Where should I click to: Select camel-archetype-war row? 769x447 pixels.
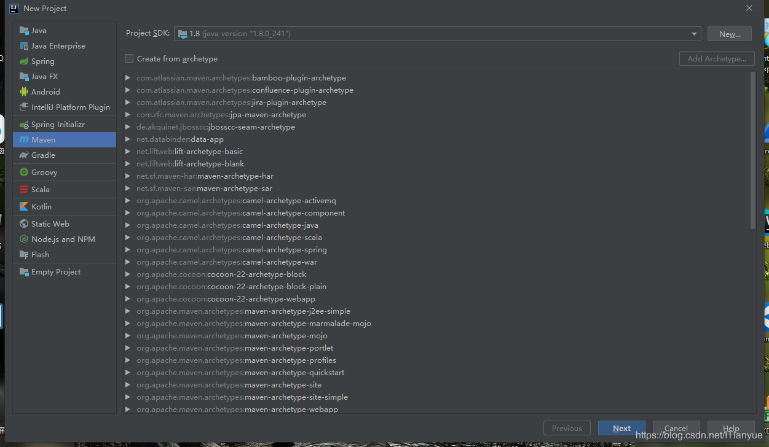click(436, 262)
